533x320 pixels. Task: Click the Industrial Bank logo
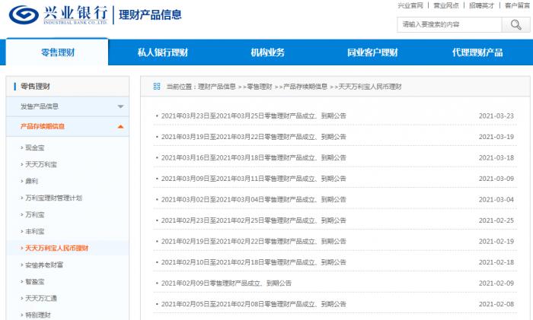(x=58, y=15)
